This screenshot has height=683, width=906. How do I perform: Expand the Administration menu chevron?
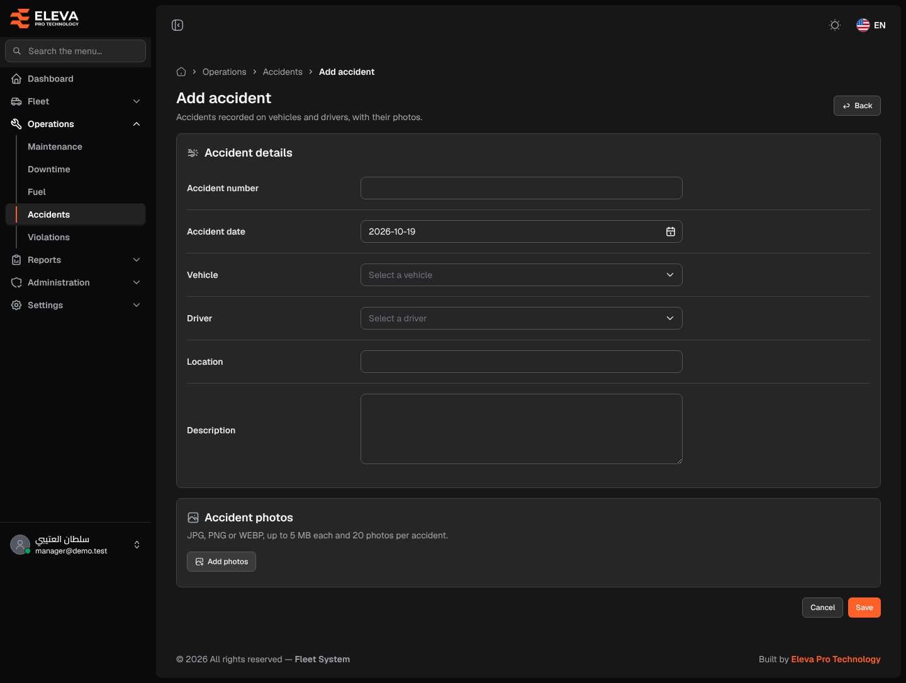click(x=137, y=282)
